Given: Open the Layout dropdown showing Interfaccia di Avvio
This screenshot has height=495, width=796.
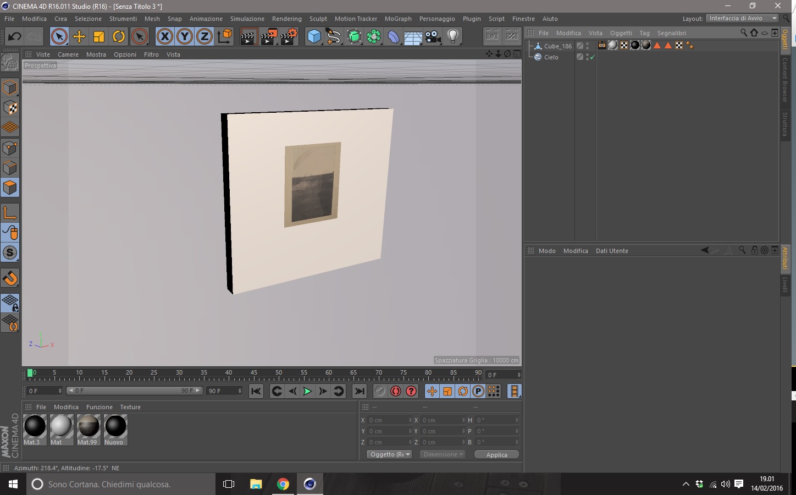Looking at the screenshot, I should coord(742,18).
